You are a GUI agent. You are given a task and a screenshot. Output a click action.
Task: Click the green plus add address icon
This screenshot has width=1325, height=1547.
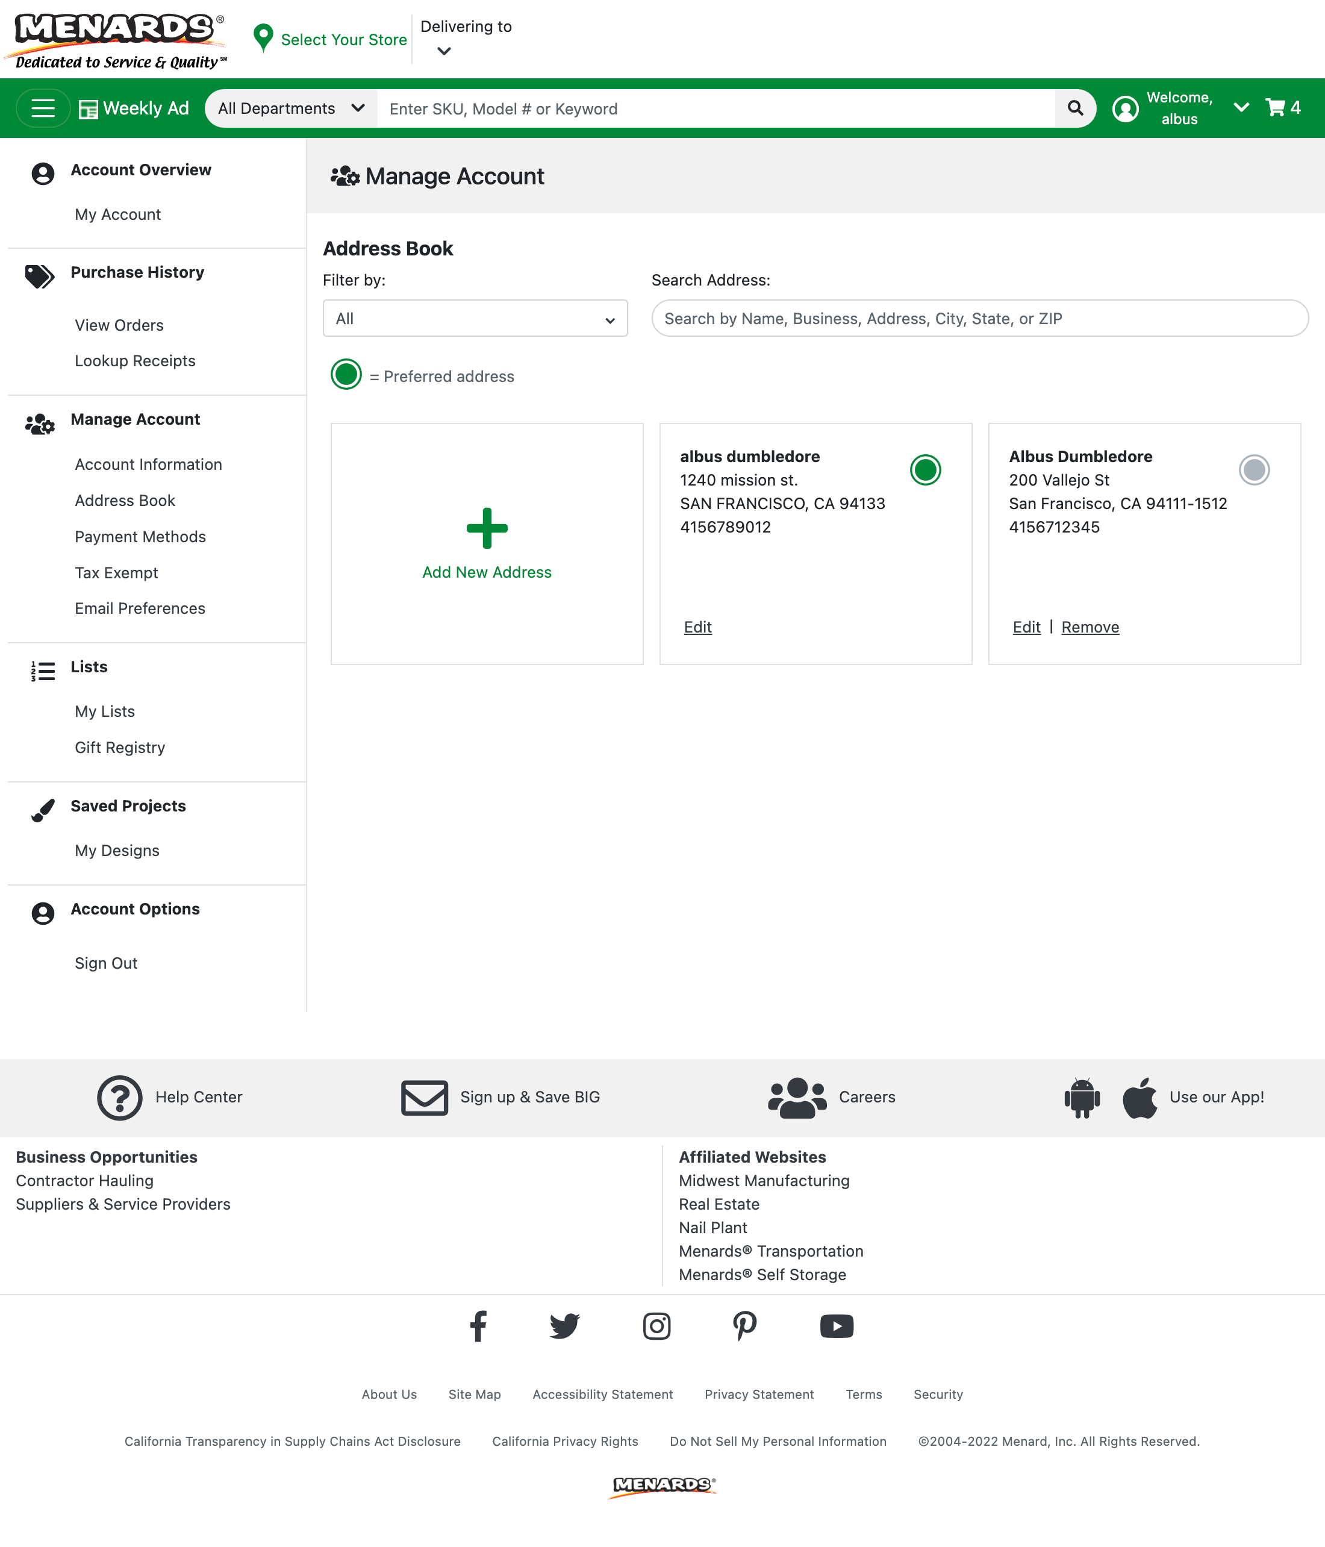[x=487, y=528]
